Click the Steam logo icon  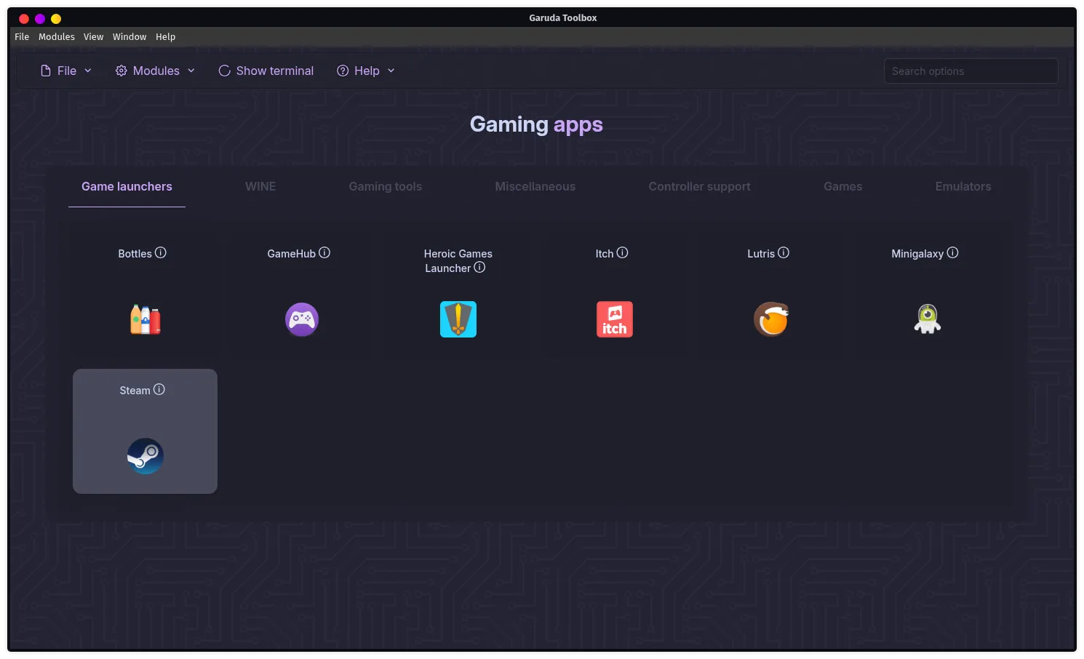(146, 456)
